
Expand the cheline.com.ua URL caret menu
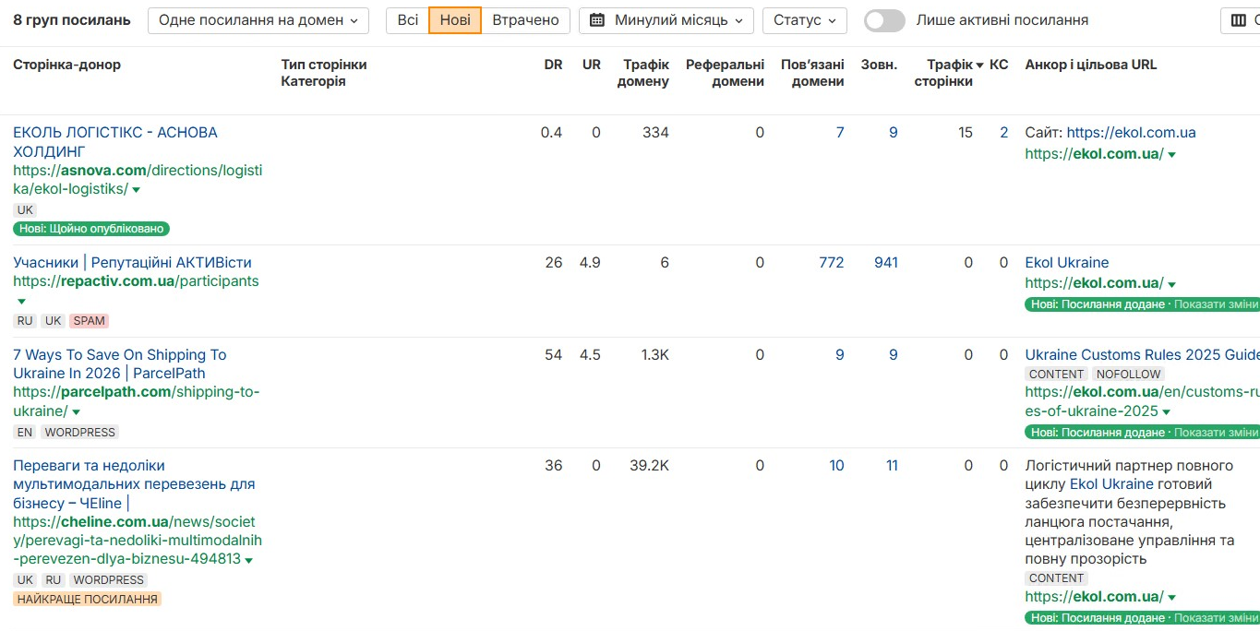249,560
